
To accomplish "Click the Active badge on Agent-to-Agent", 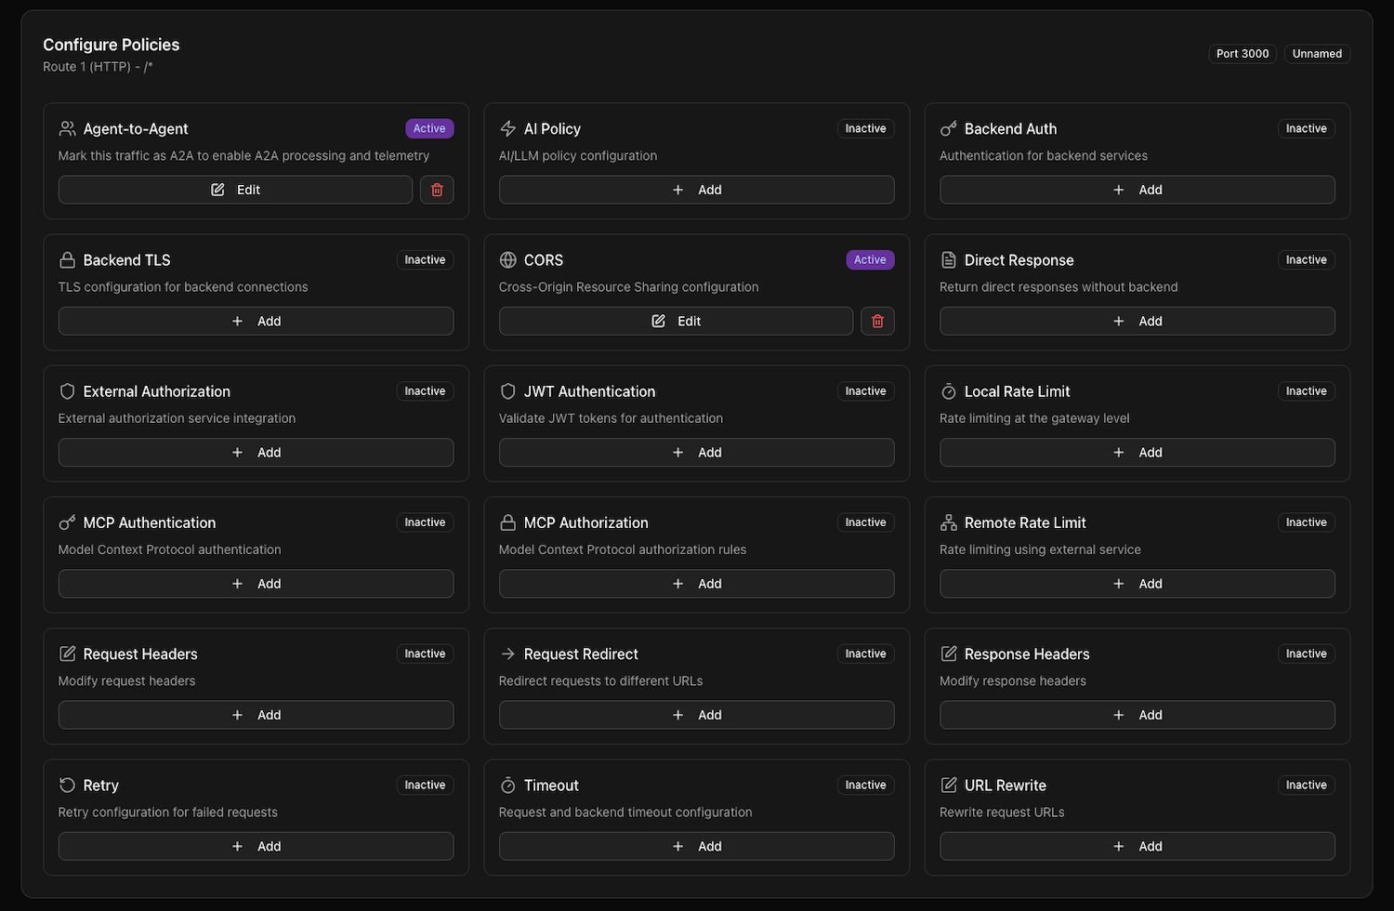I will coord(429,129).
